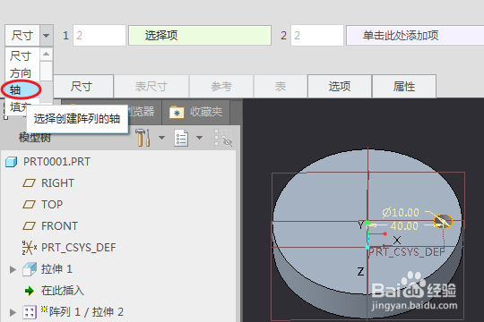Click the FRONT plane icon
The height and width of the screenshot is (322, 484).
pos(29,226)
